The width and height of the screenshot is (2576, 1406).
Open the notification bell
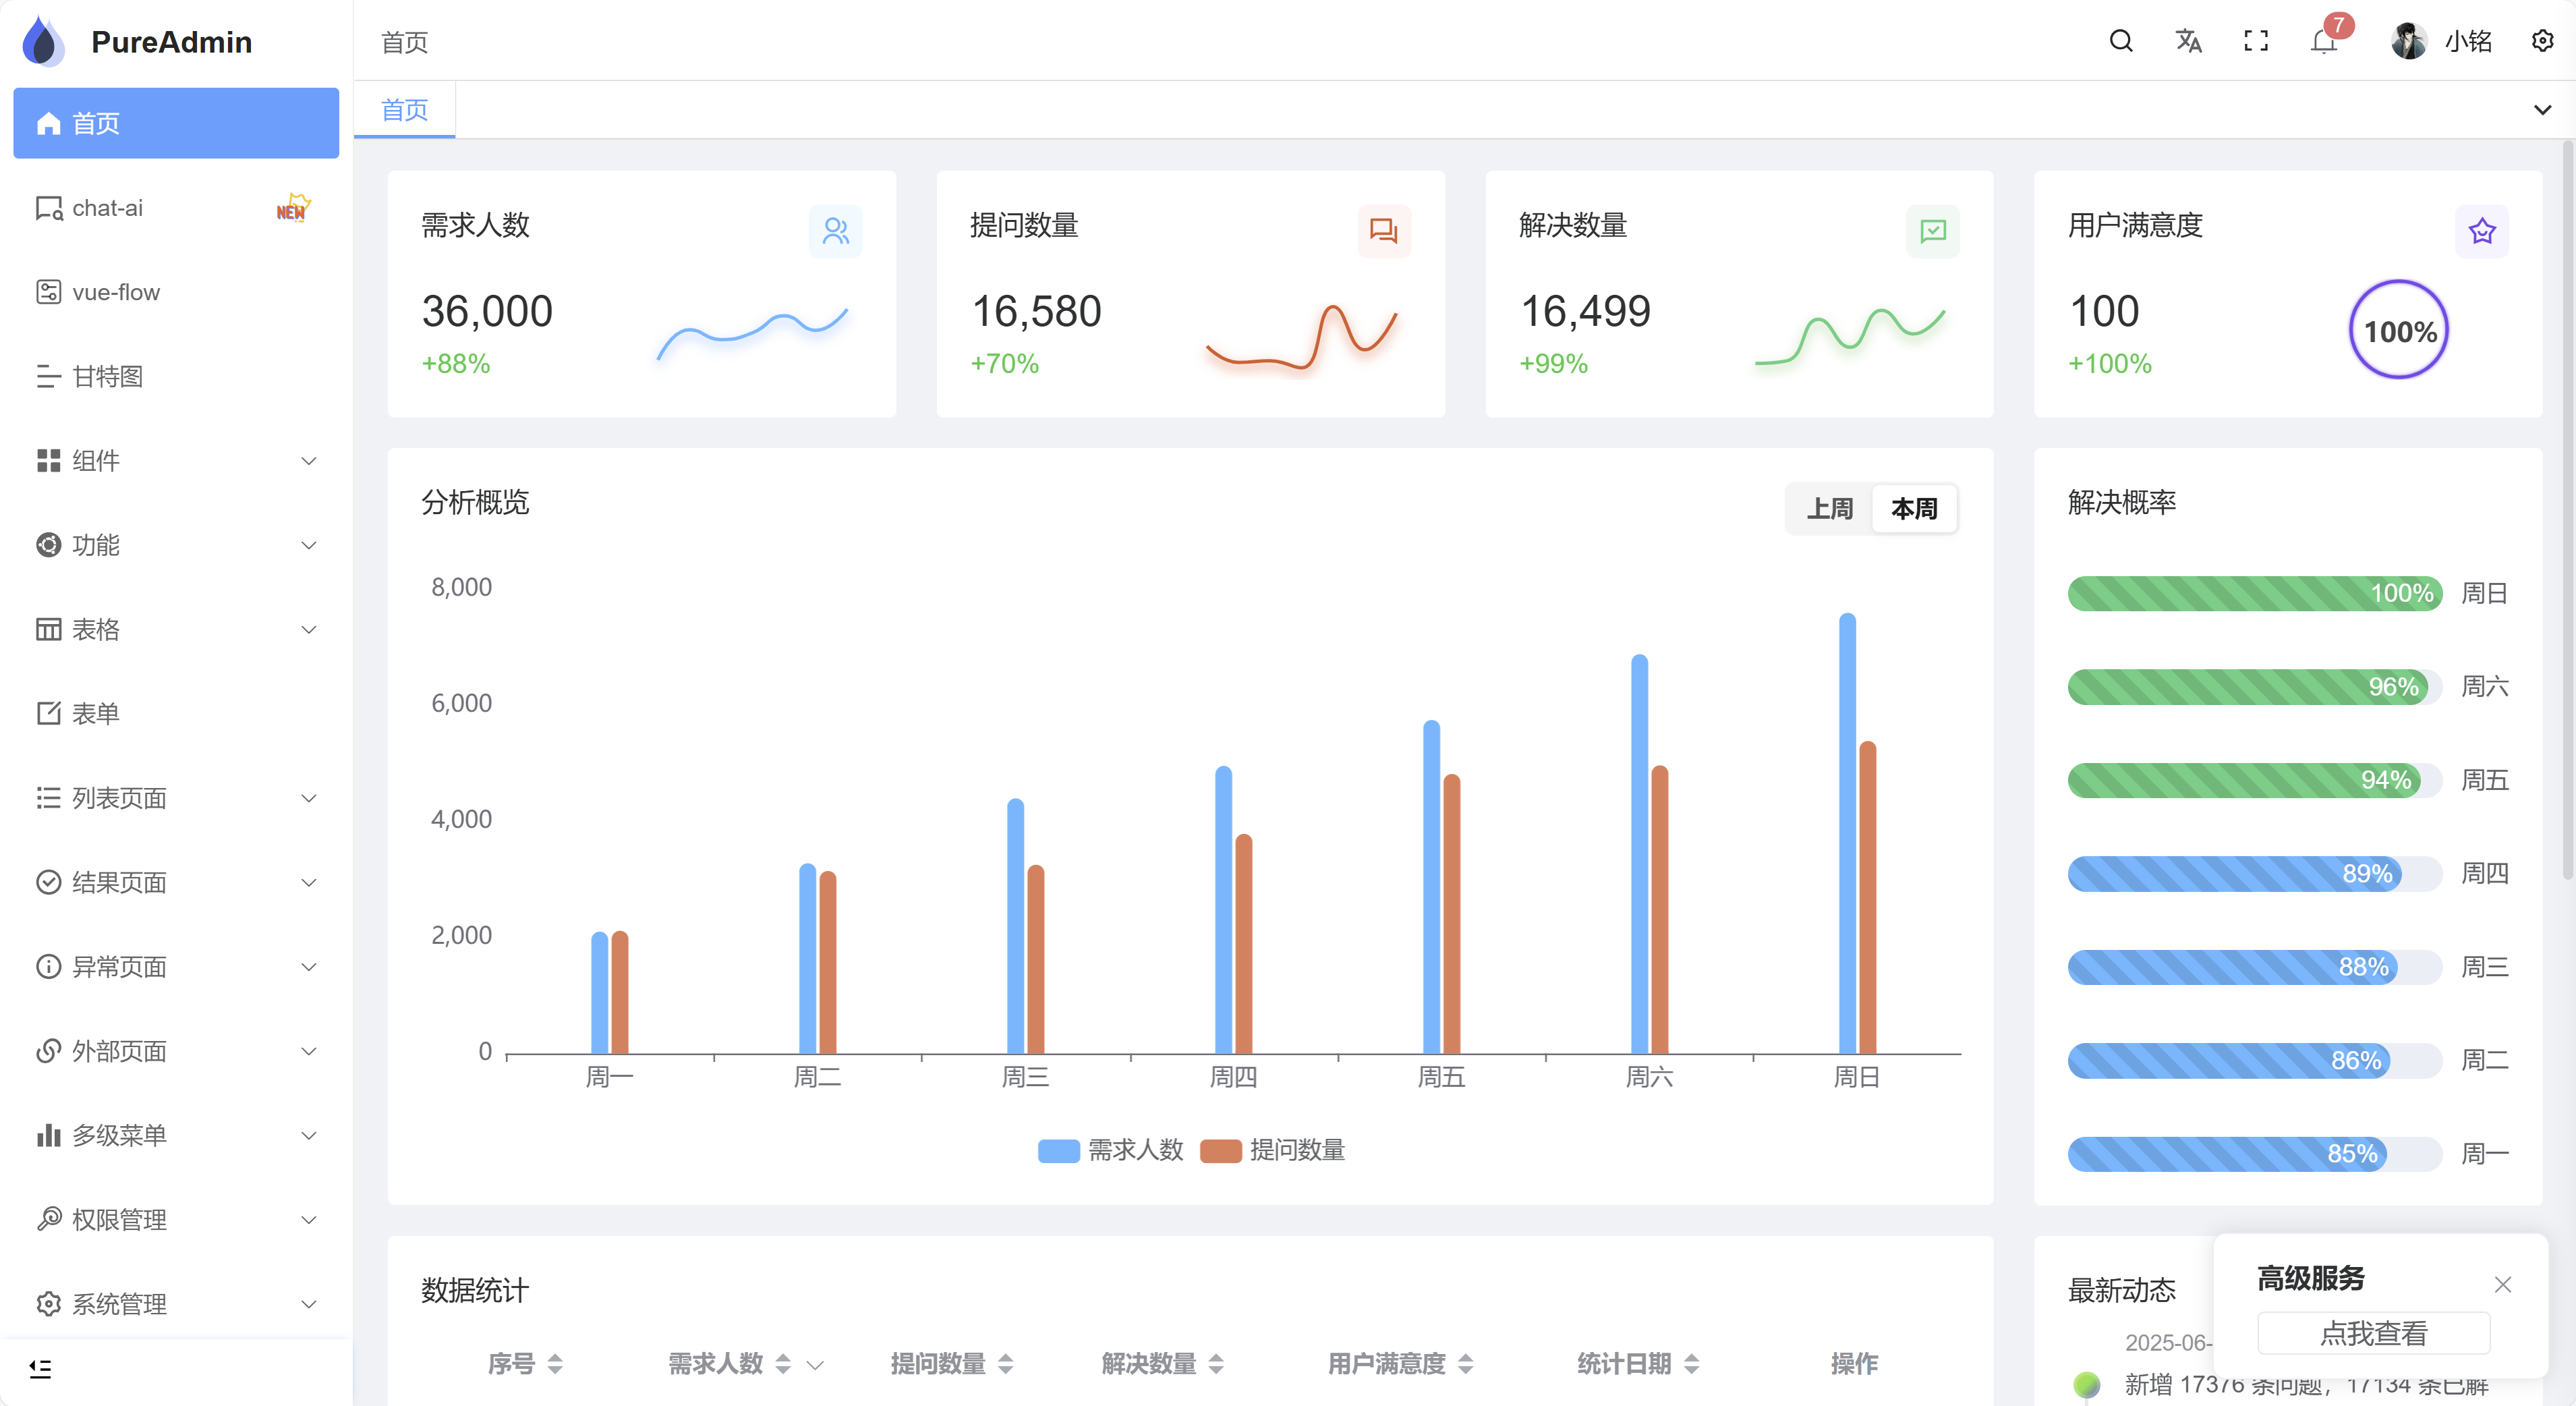point(2324,42)
